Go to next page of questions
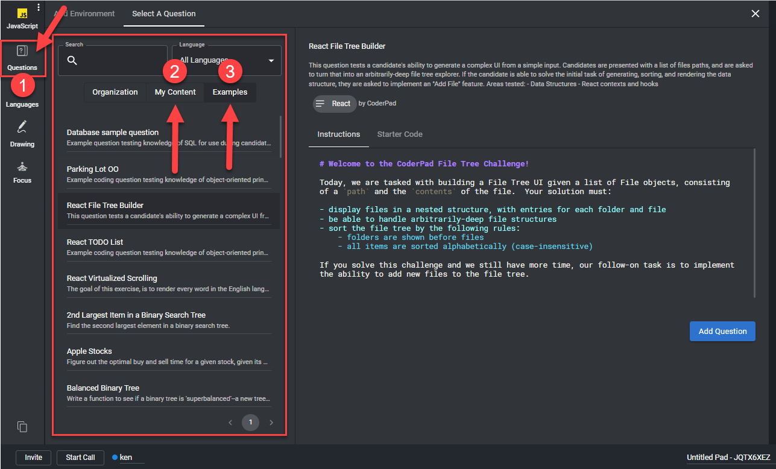 (x=271, y=423)
